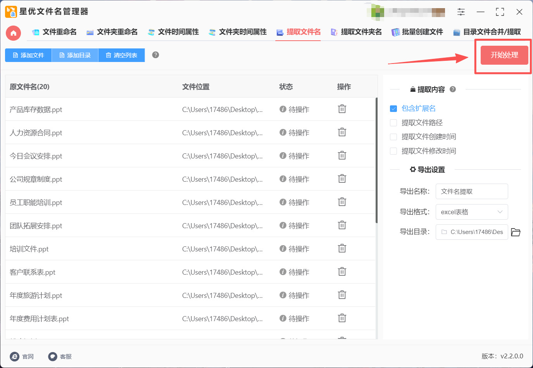Click the 文件位置 column header
Screen dimensions: 533x368
[x=196, y=87]
